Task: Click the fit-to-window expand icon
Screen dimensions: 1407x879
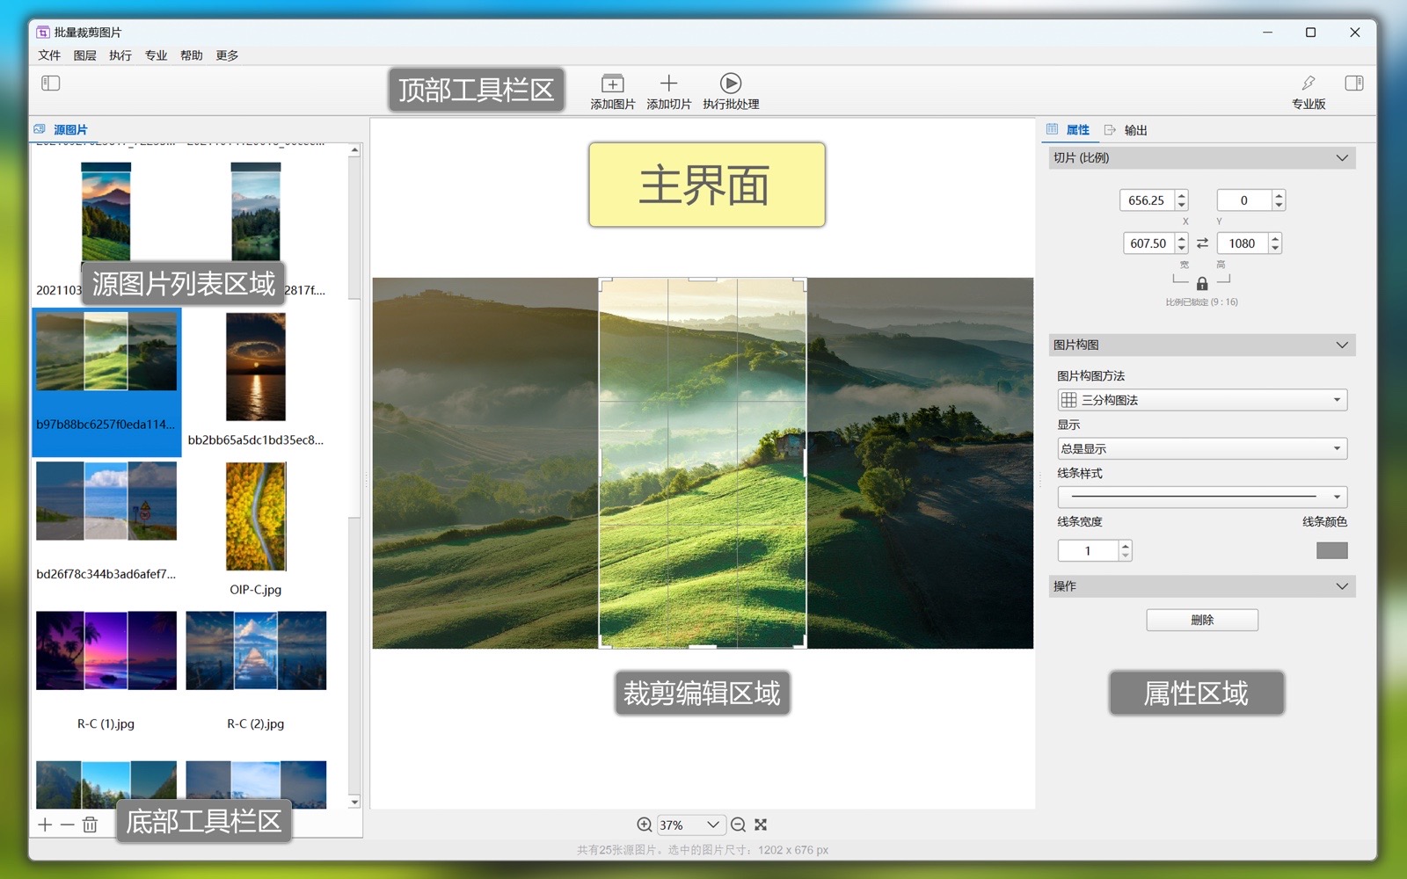Action: pos(761,825)
